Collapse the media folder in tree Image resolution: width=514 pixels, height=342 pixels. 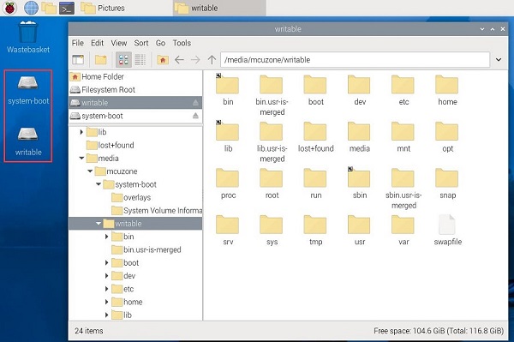pos(81,158)
